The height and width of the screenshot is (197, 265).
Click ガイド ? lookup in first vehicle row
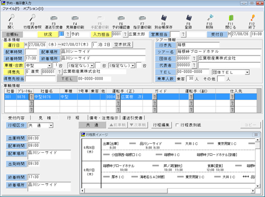click(155, 97)
